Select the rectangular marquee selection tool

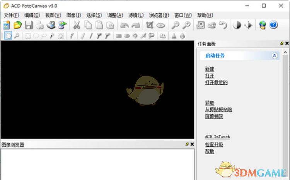28,36
